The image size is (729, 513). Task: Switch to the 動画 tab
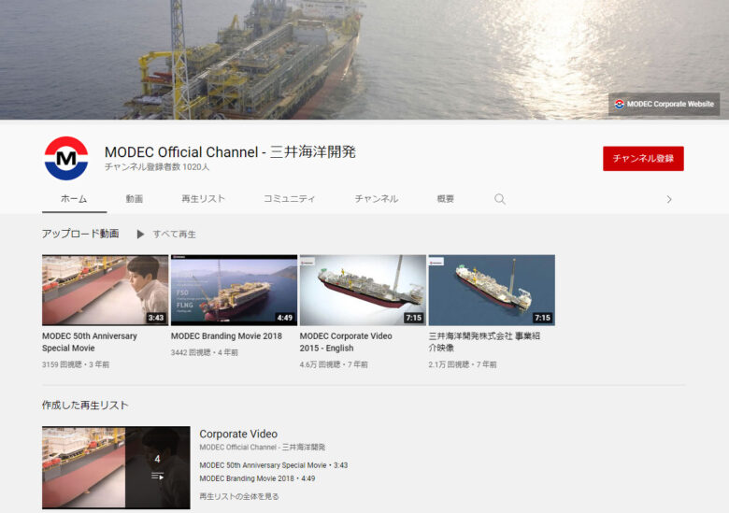[135, 199]
